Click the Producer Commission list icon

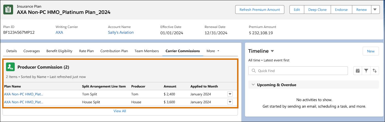10,67
